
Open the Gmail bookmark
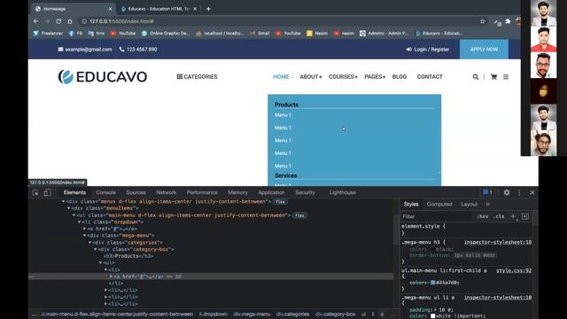coord(260,34)
